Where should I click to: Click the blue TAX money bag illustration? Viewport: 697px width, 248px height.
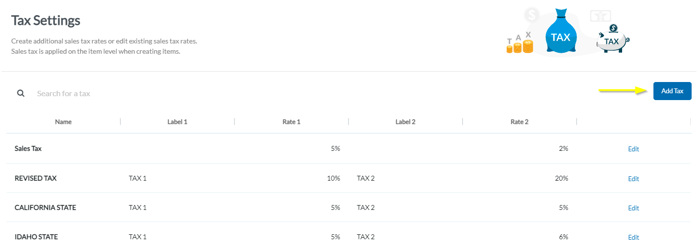(x=560, y=34)
